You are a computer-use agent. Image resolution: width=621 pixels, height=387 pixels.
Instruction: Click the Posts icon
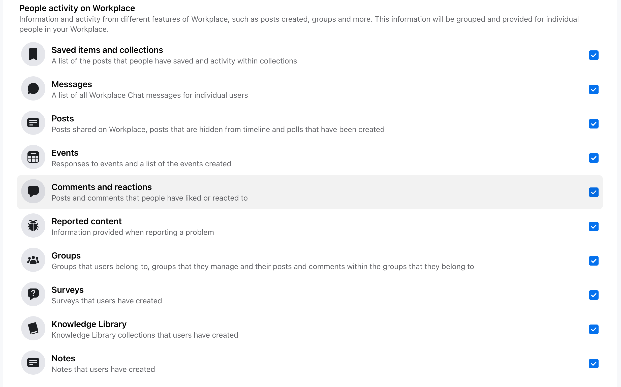click(33, 123)
